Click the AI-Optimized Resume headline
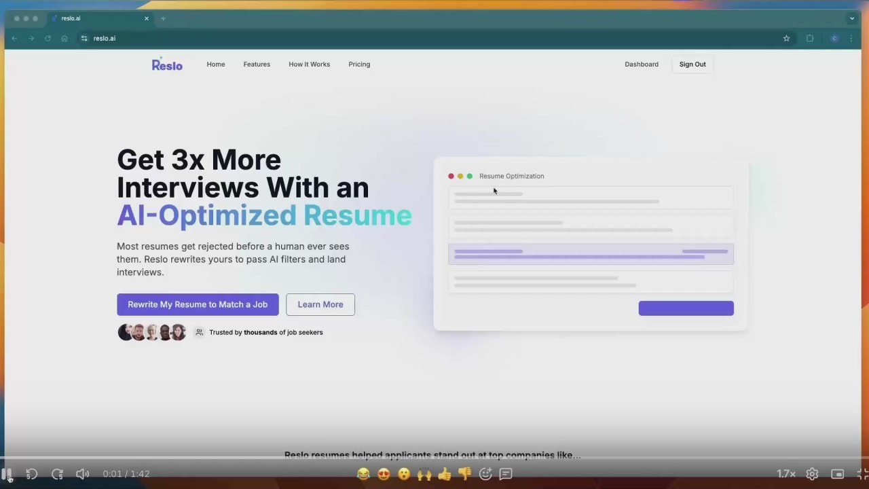869x489 pixels. tap(264, 215)
